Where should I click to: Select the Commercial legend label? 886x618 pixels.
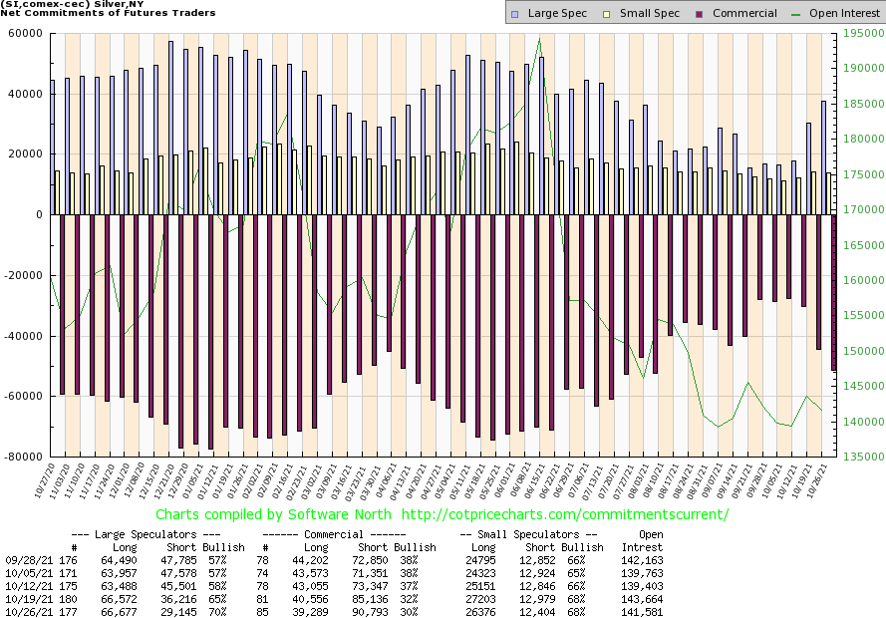(744, 13)
